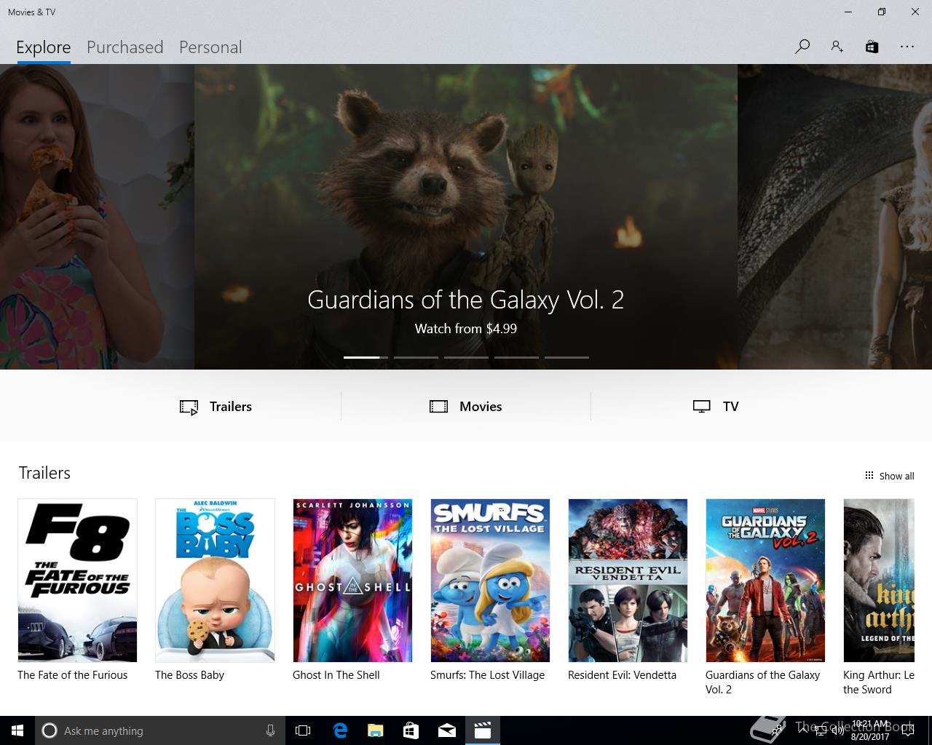
Task: Open the more options ellipsis menu
Action: [x=907, y=47]
